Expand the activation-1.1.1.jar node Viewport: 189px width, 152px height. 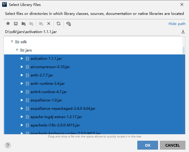[x=22, y=59]
